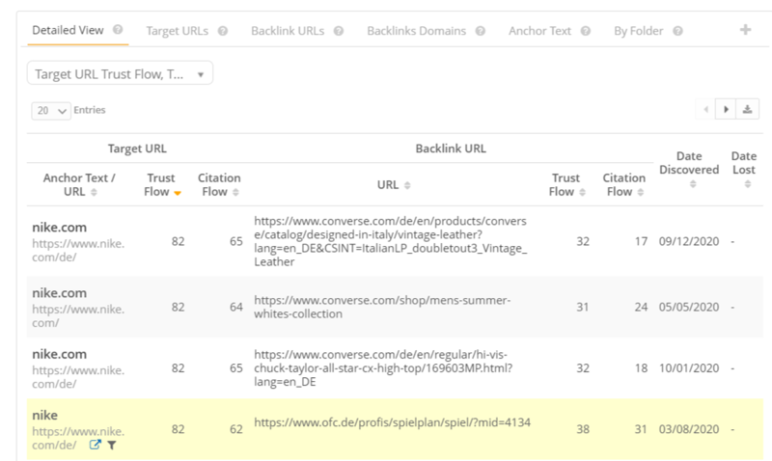Screen dimensions: 772x461
Task: Go to previous page of entries
Action: pyautogui.click(x=706, y=109)
